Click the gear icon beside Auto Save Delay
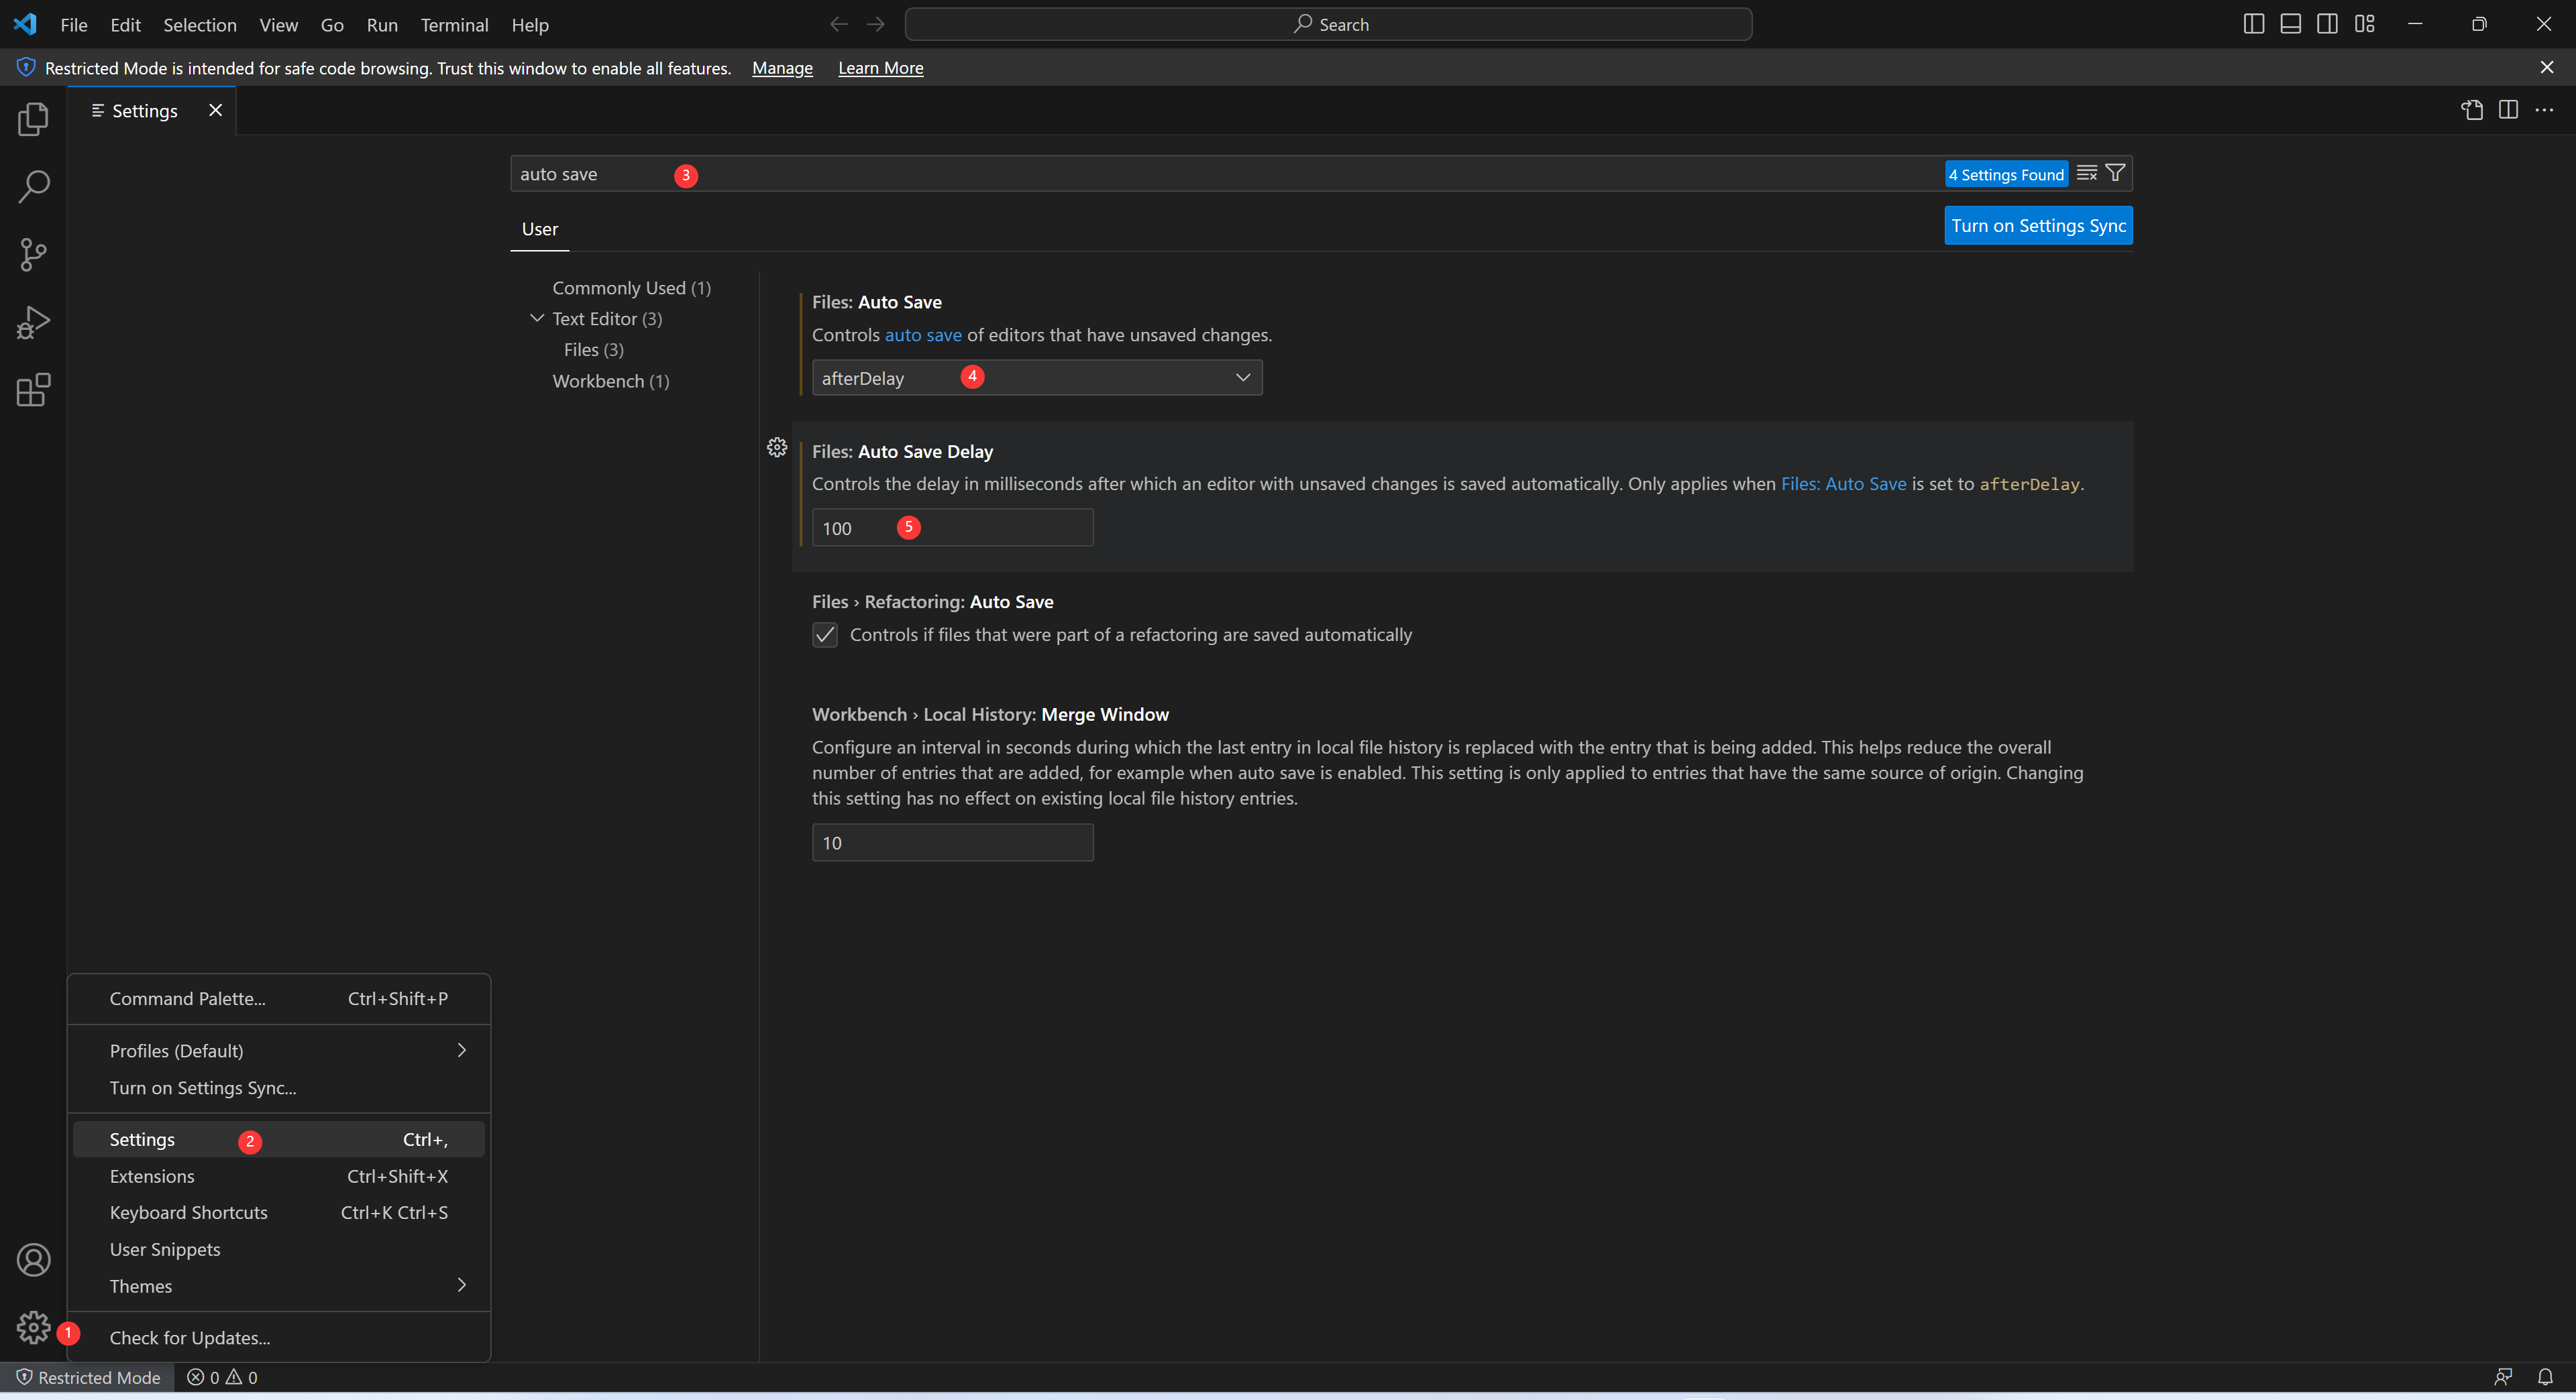Viewport: 2576px width, 1400px height. pos(777,448)
